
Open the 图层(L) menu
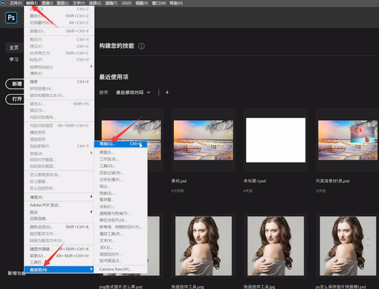63,3
